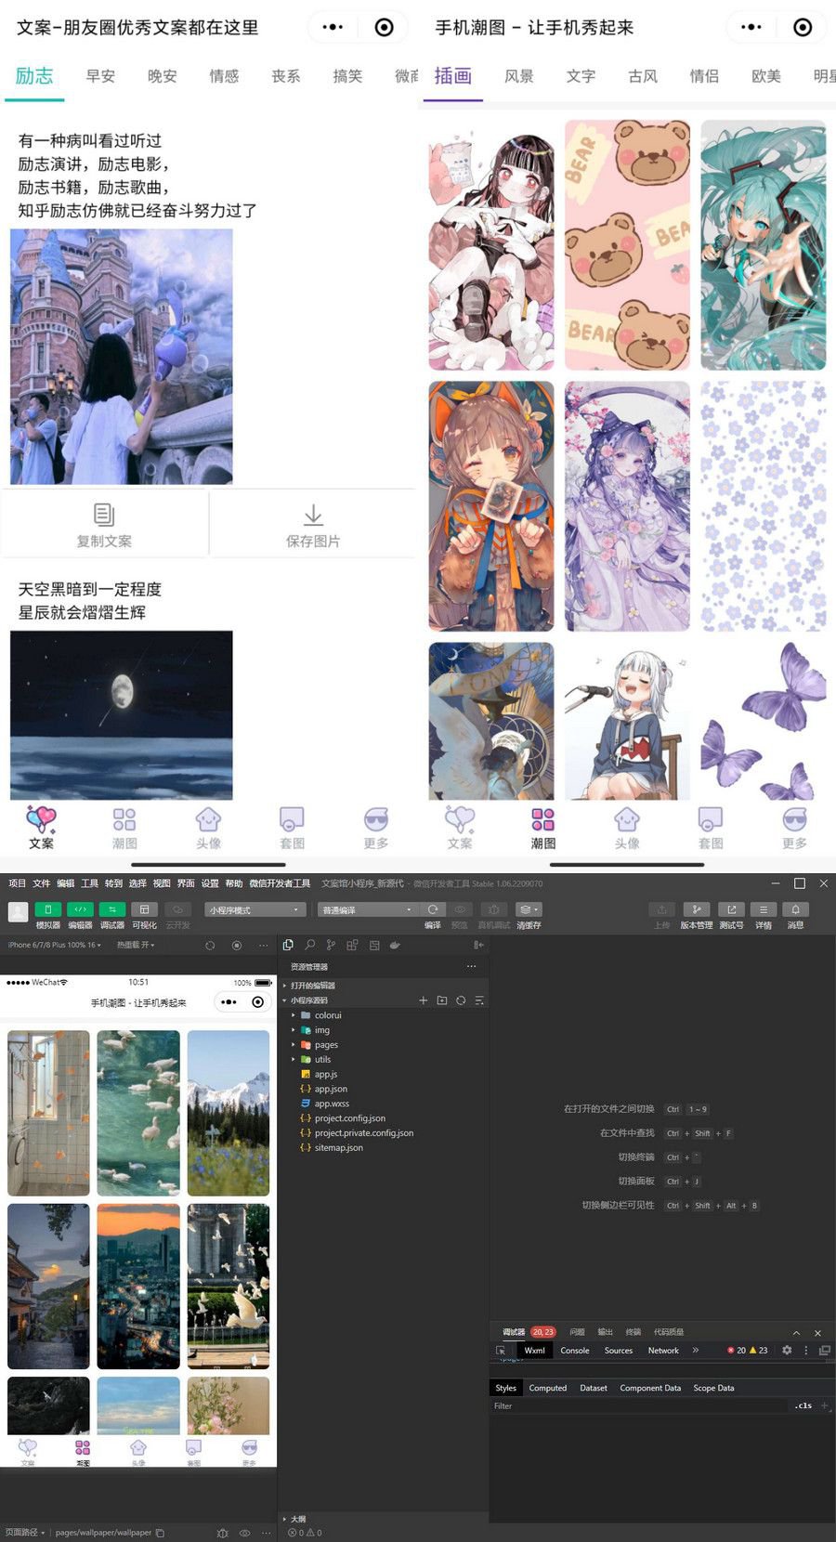Open the iPhone 6/7/8 Plus device dropdown
836x1542 pixels.
tap(54, 945)
